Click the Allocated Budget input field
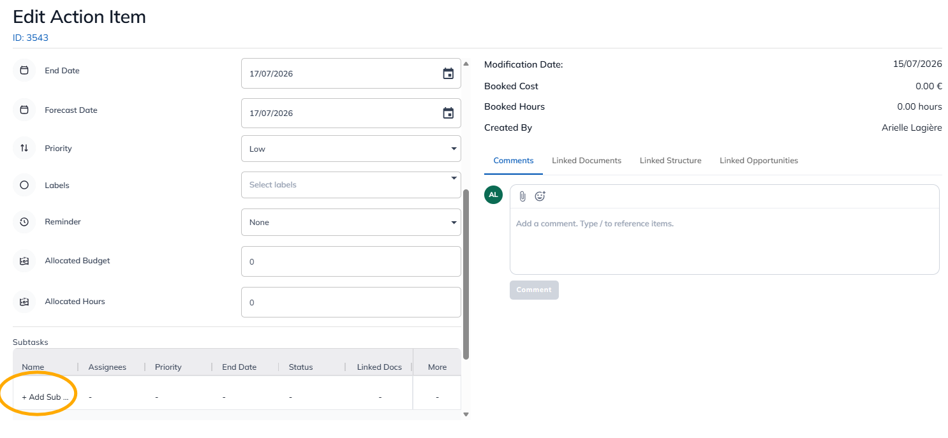The width and height of the screenshot is (948, 438). [351, 261]
